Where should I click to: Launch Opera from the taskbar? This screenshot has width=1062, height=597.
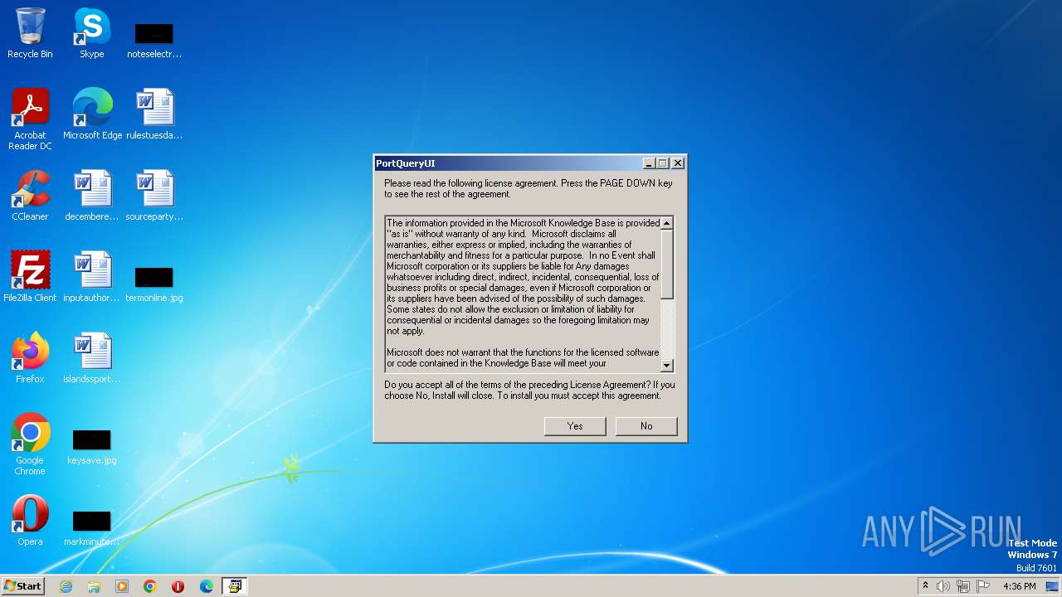pos(178,586)
